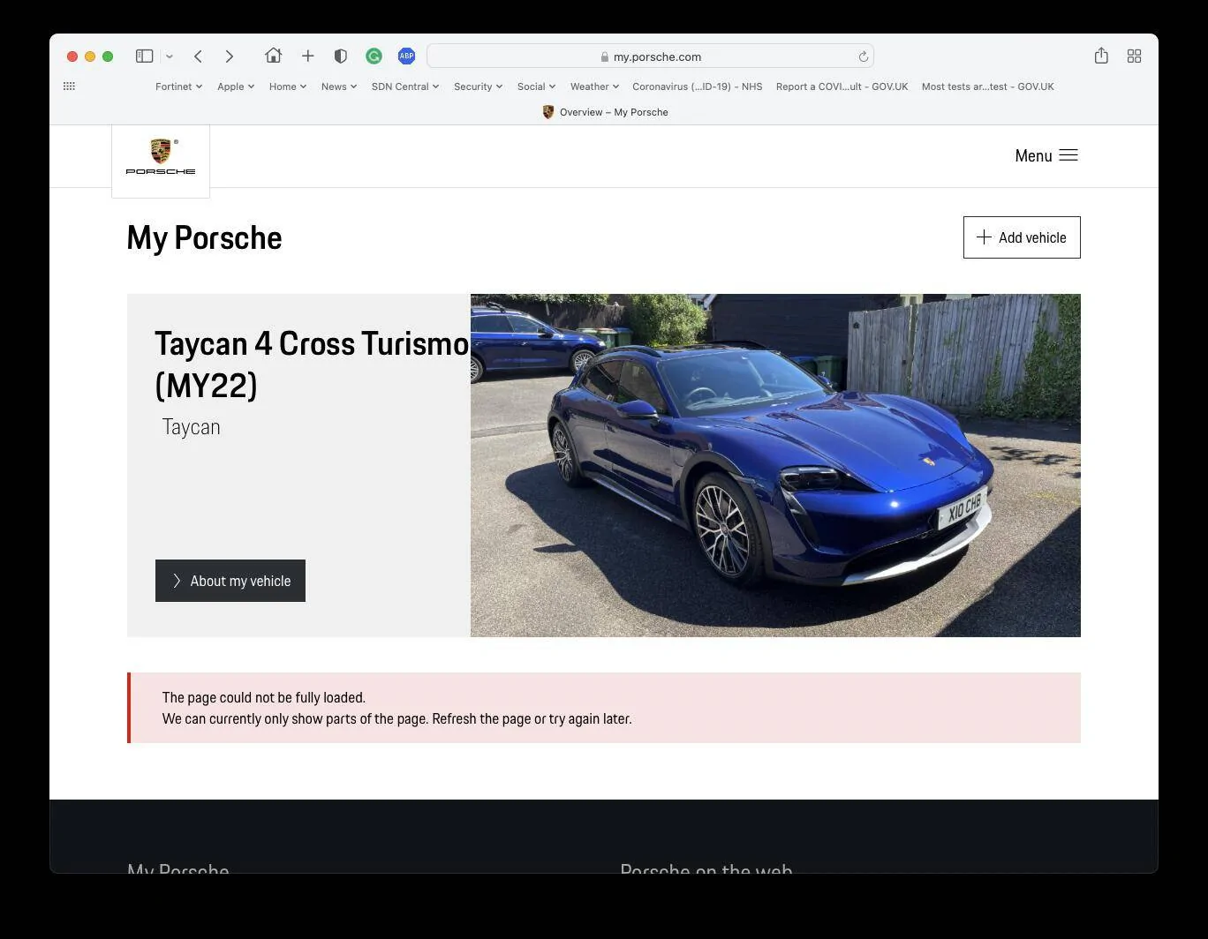The height and width of the screenshot is (939, 1208).
Task: Expand the Fortinet bookmarks folder
Action: click(x=178, y=86)
